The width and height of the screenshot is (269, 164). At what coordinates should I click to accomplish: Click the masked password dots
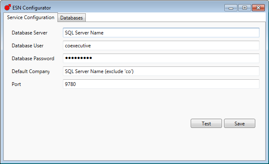pyautogui.click(x=78, y=58)
